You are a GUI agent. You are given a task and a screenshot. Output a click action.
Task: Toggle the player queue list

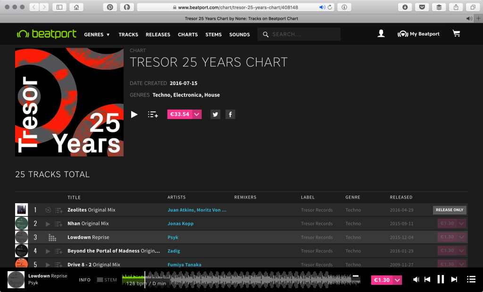tap(471, 280)
